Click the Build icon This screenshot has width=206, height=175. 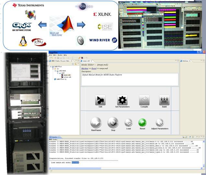tap(164, 100)
